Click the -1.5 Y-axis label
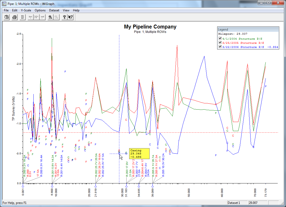This screenshot has width=286, height=207. tap(18, 94)
